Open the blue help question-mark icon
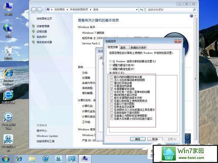This screenshot has width=218, height=163. click(x=191, y=16)
